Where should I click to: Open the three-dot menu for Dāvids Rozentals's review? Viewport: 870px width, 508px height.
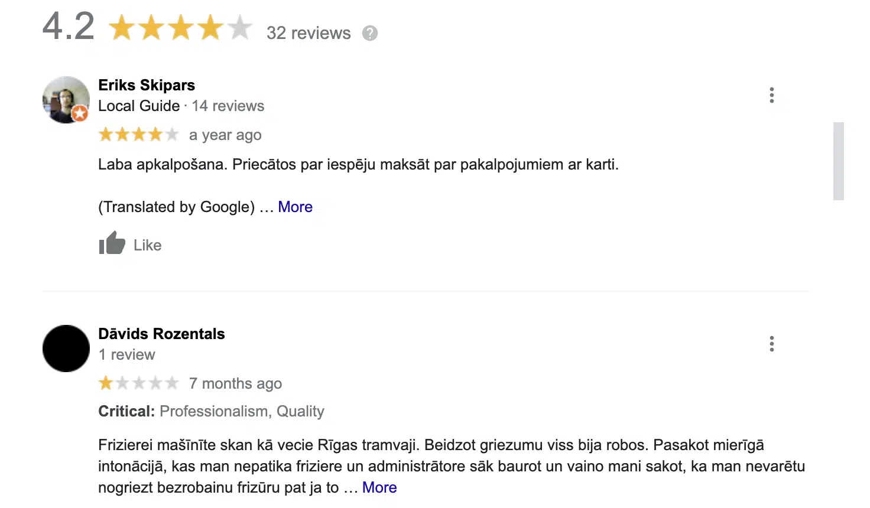coord(772,344)
